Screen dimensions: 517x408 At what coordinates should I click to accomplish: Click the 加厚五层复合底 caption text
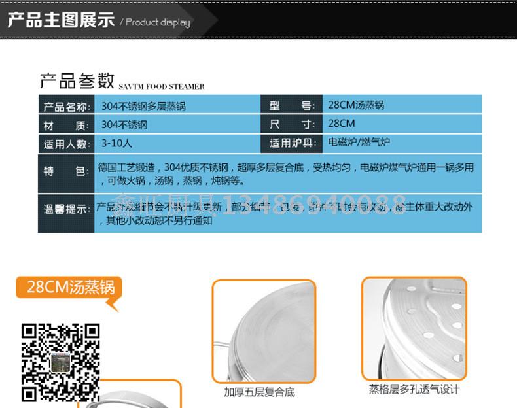pos(259,392)
